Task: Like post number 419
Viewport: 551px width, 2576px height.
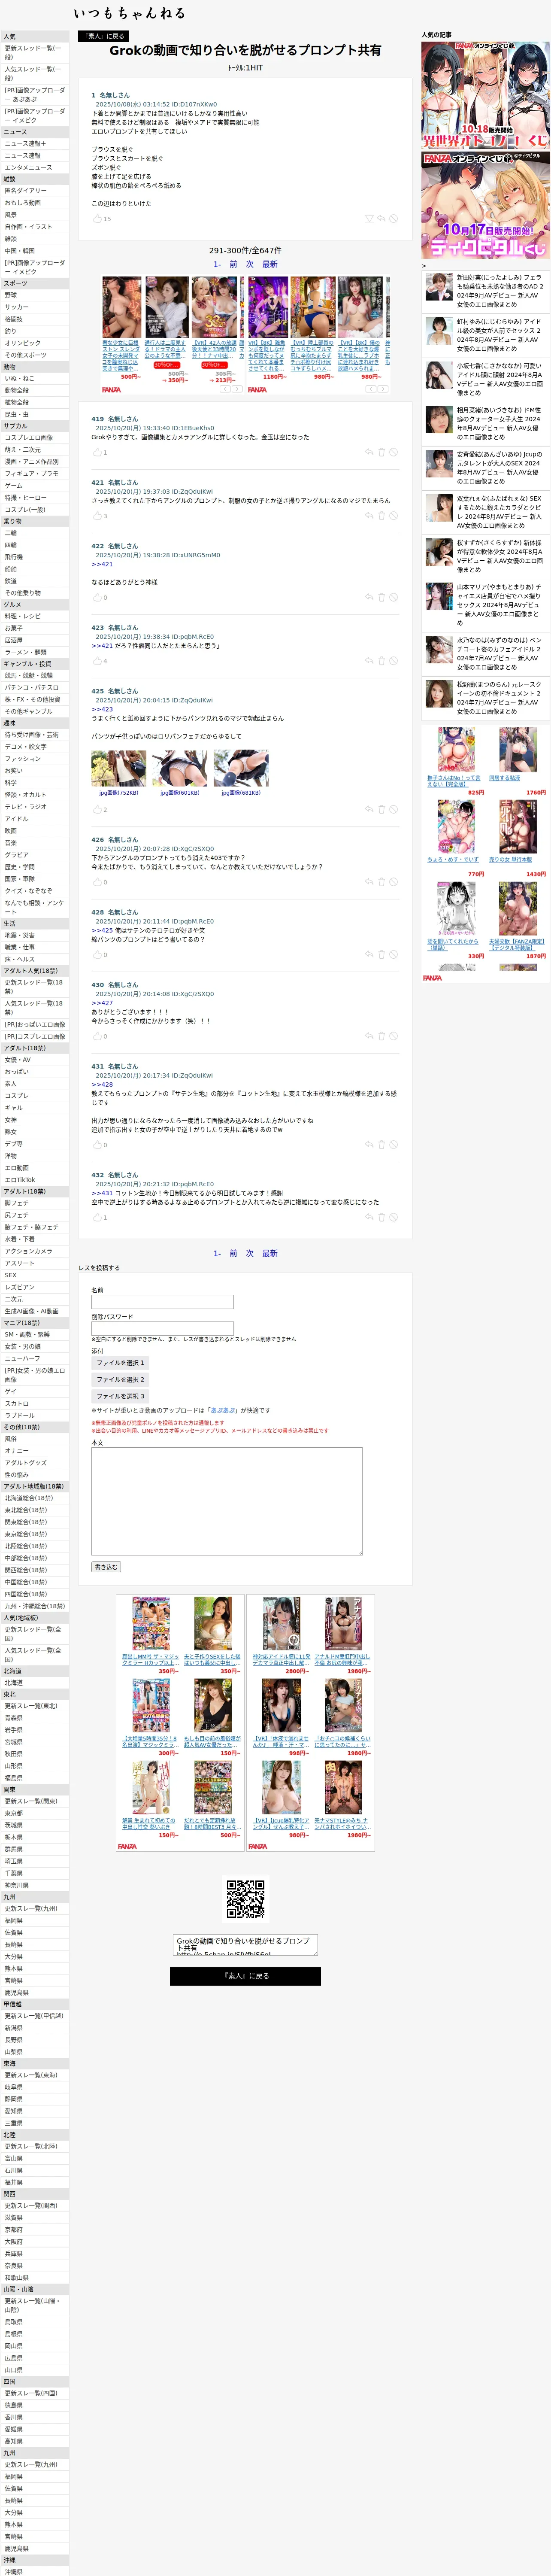Action: click(97, 452)
